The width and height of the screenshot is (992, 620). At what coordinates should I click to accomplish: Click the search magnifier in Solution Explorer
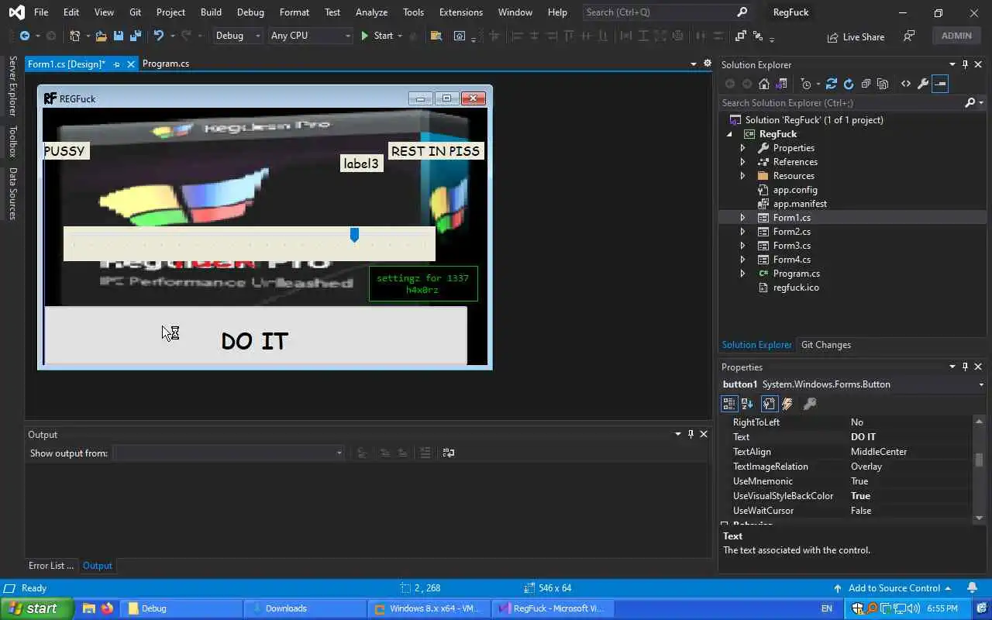tap(970, 102)
